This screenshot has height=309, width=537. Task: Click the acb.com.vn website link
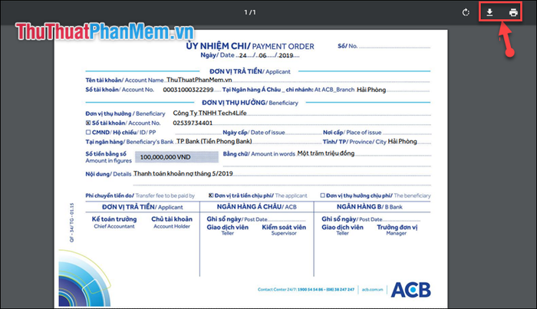372,290
